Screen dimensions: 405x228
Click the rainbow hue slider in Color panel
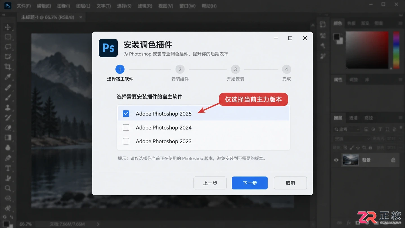396,50
